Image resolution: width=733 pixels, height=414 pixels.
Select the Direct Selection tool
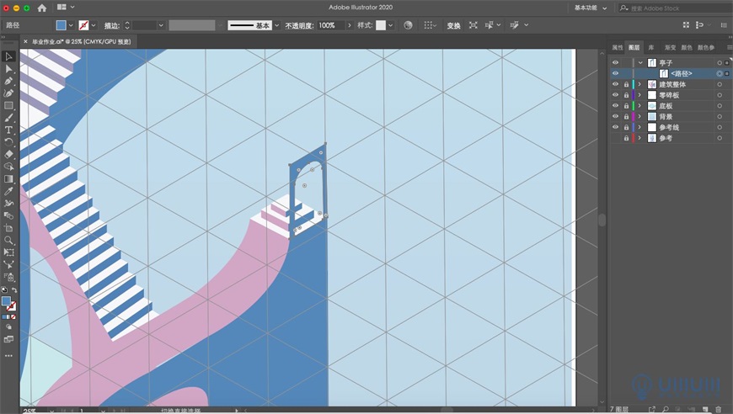tap(8, 69)
